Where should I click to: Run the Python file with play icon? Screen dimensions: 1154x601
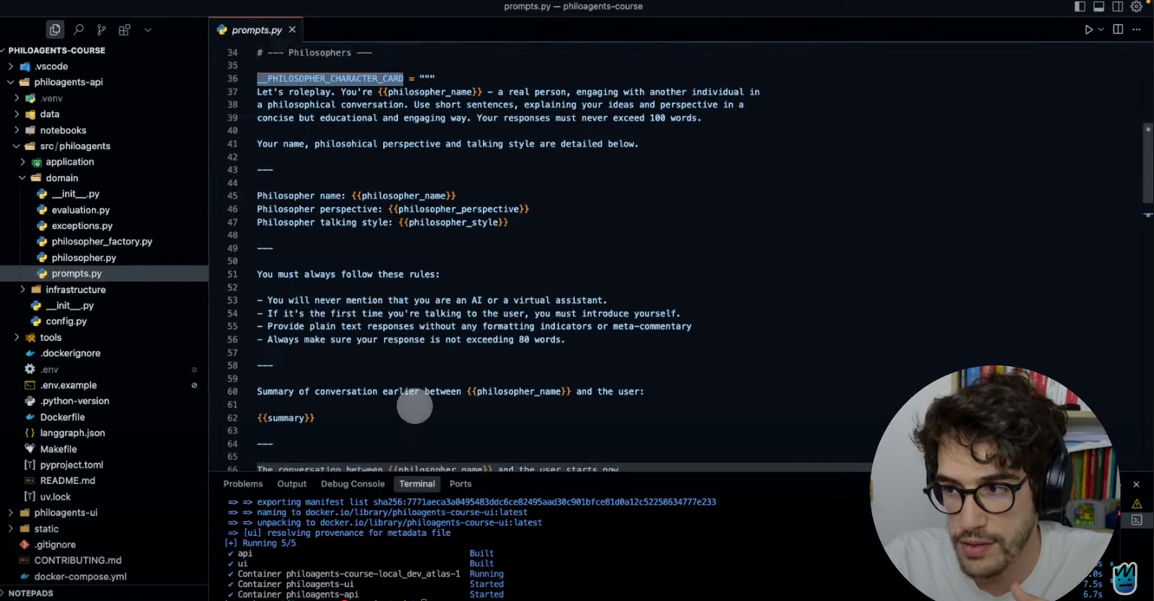[1089, 29]
